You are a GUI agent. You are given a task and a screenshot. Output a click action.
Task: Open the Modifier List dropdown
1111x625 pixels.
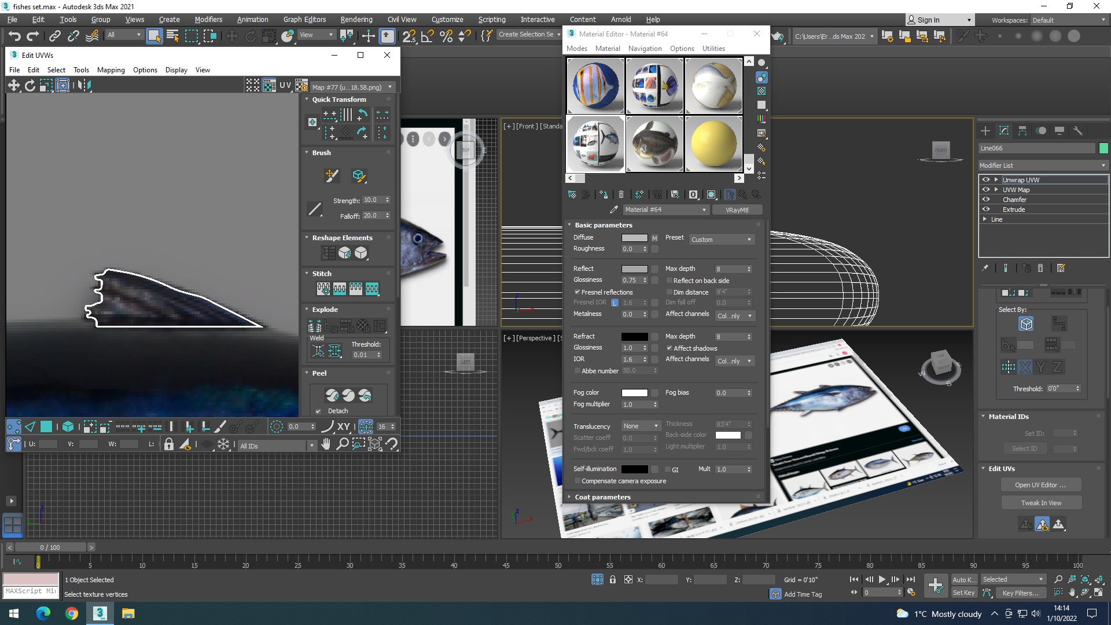tap(1042, 166)
